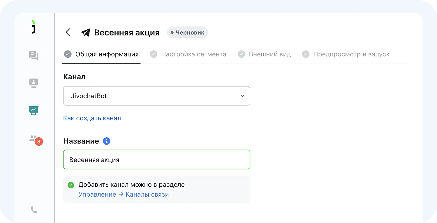The image size is (437, 223).
Task: Select the campaigns/statistics sidebar icon
Action: [34, 111]
